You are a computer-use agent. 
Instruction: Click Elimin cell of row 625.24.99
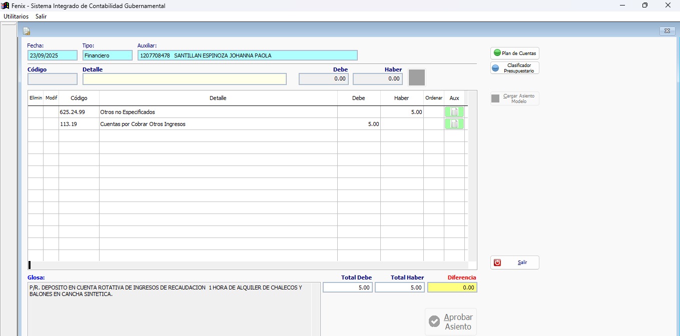[x=36, y=112]
